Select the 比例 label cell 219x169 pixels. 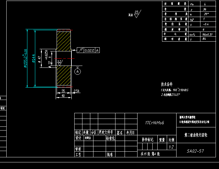[171, 140]
